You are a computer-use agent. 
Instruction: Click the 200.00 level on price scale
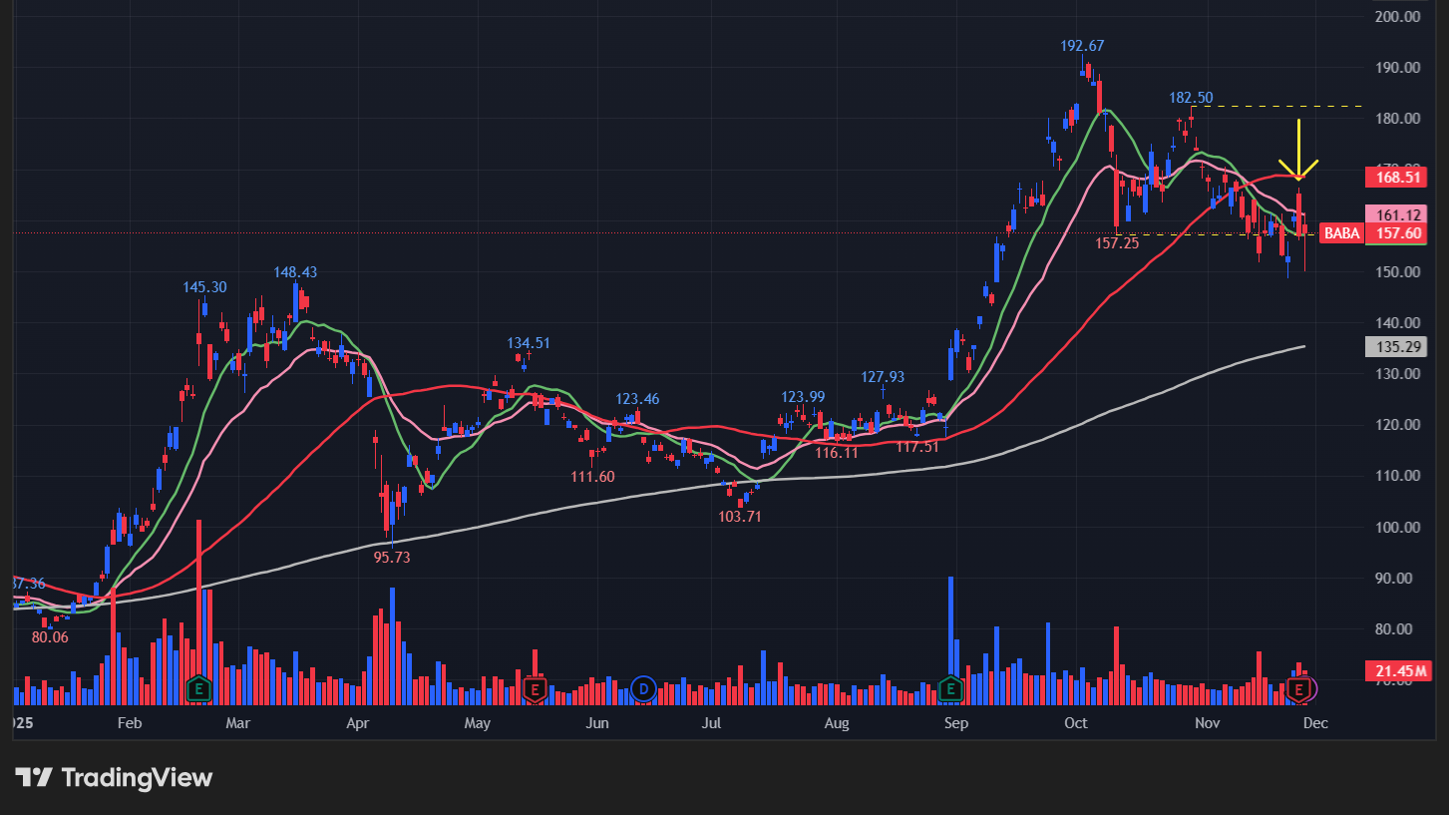point(1398,17)
